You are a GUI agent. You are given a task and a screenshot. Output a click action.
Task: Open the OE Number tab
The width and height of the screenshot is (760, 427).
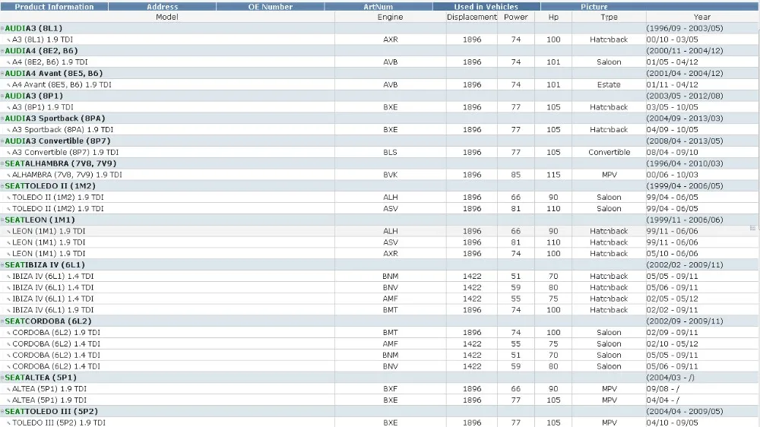click(270, 7)
